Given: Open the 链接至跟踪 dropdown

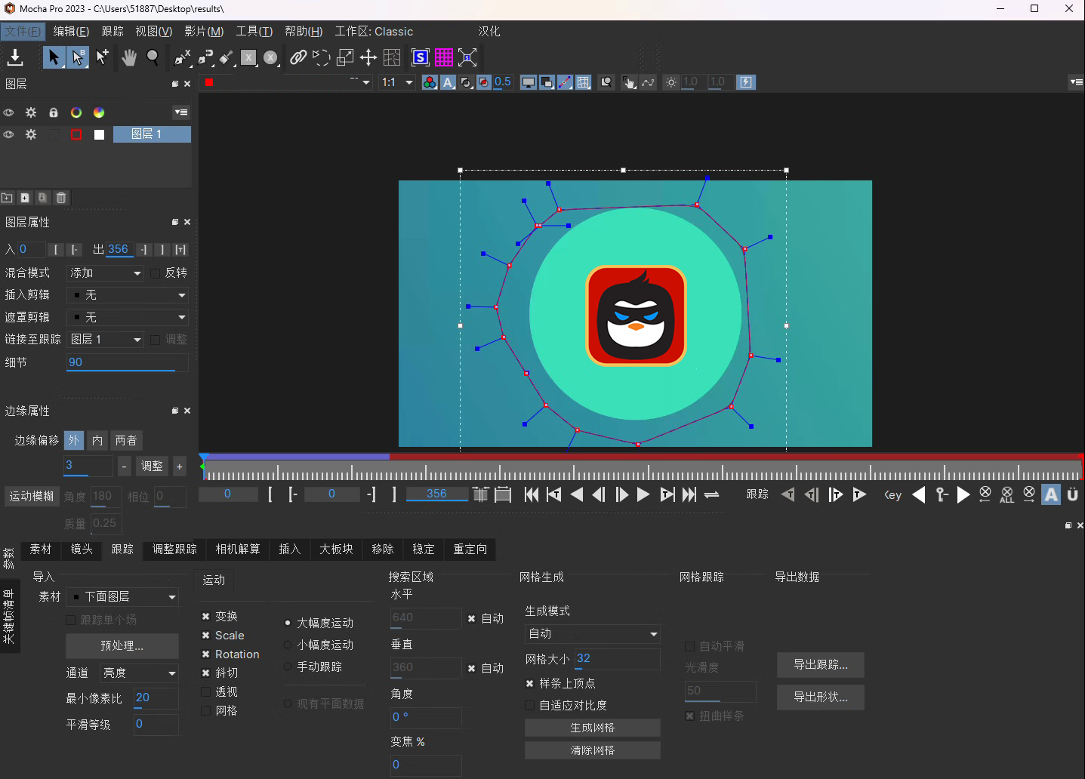Looking at the screenshot, I should [x=105, y=340].
